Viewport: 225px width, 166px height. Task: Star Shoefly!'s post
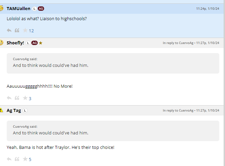(25, 98)
